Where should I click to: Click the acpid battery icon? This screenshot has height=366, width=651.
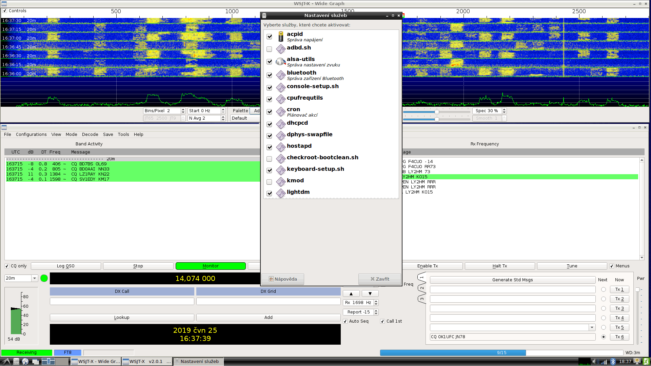click(281, 36)
